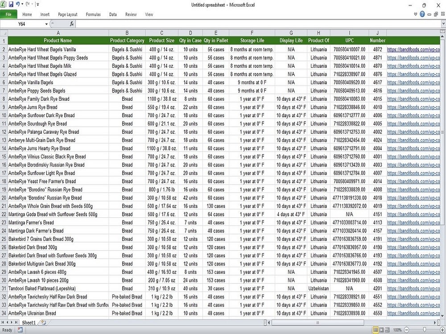This screenshot has width=446, height=334.
Task: Expand the Name Box dropdown arrow
Action: [x=46, y=24]
